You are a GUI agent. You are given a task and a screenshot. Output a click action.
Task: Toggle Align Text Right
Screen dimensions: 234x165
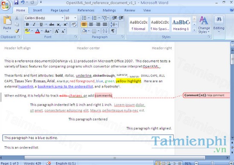click(x=98, y=24)
